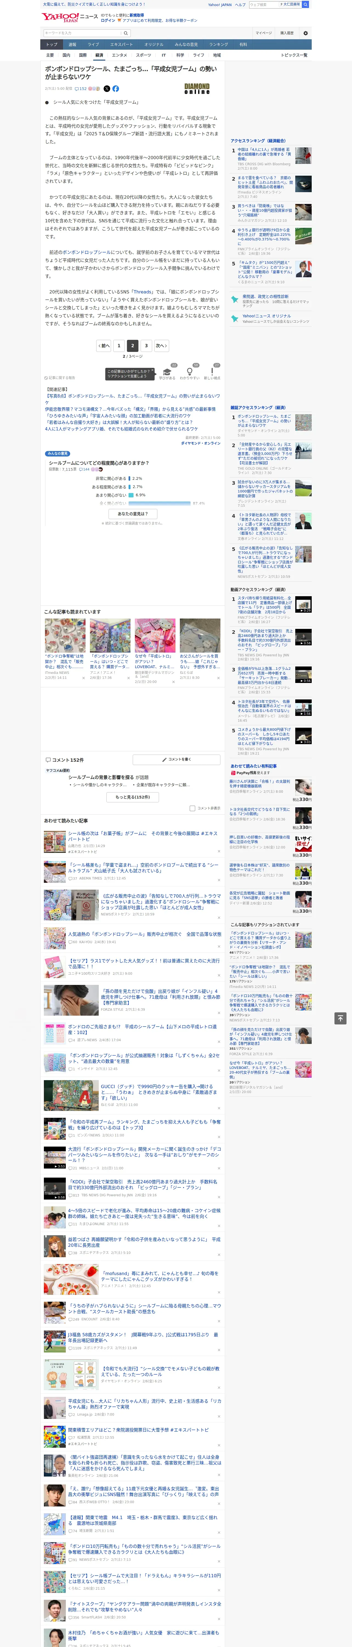
Task: Open the なぜ今「平成レトロ」 article thumbnail
Action: (x=155, y=635)
